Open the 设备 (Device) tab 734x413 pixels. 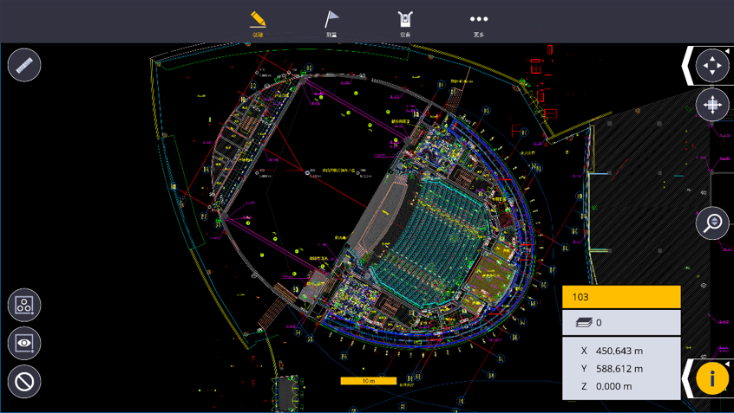[x=405, y=23]
